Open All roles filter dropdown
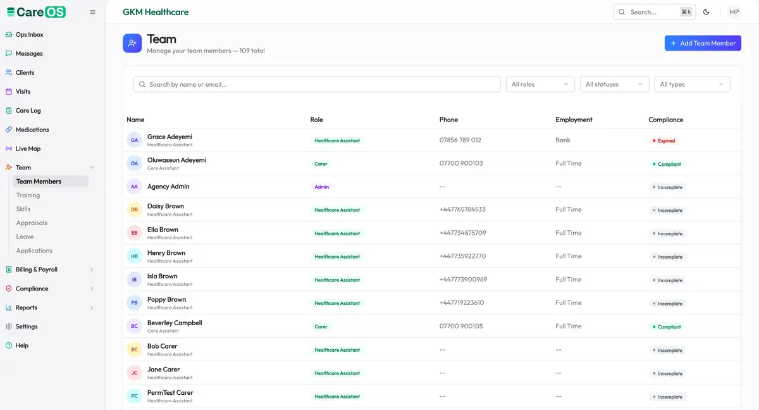The width and height of the screenshot is (759, 410). [540, 84]
